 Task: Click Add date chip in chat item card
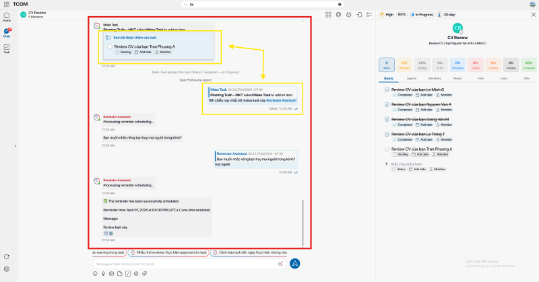(x=143, y=52)
